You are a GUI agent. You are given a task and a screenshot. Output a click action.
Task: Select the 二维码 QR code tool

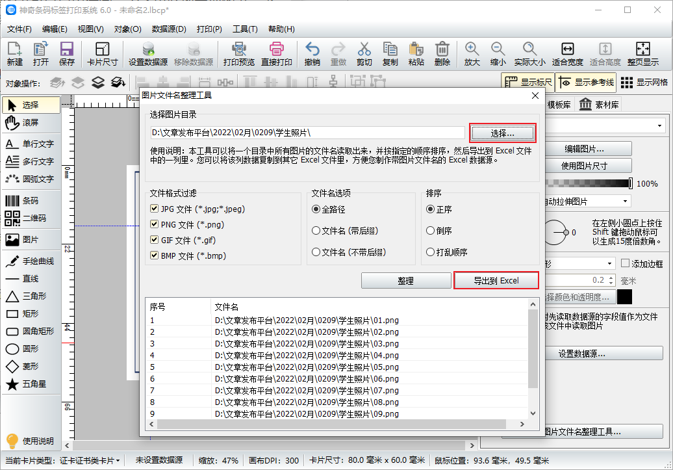pos(31,218)
